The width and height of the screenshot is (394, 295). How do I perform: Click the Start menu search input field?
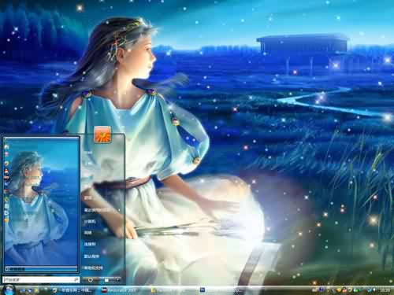pyautogui.click(x=39, y=280)
